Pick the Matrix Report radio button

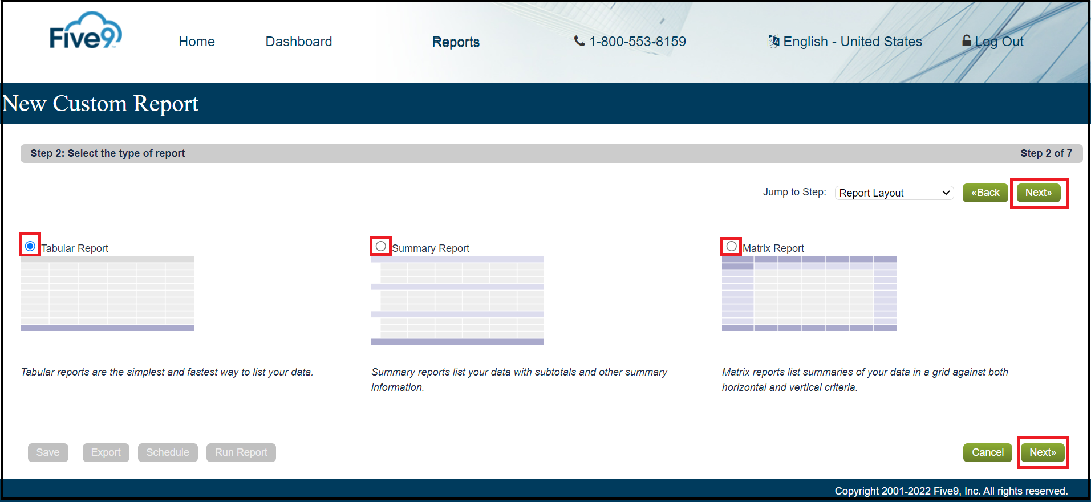coord(731,246)
